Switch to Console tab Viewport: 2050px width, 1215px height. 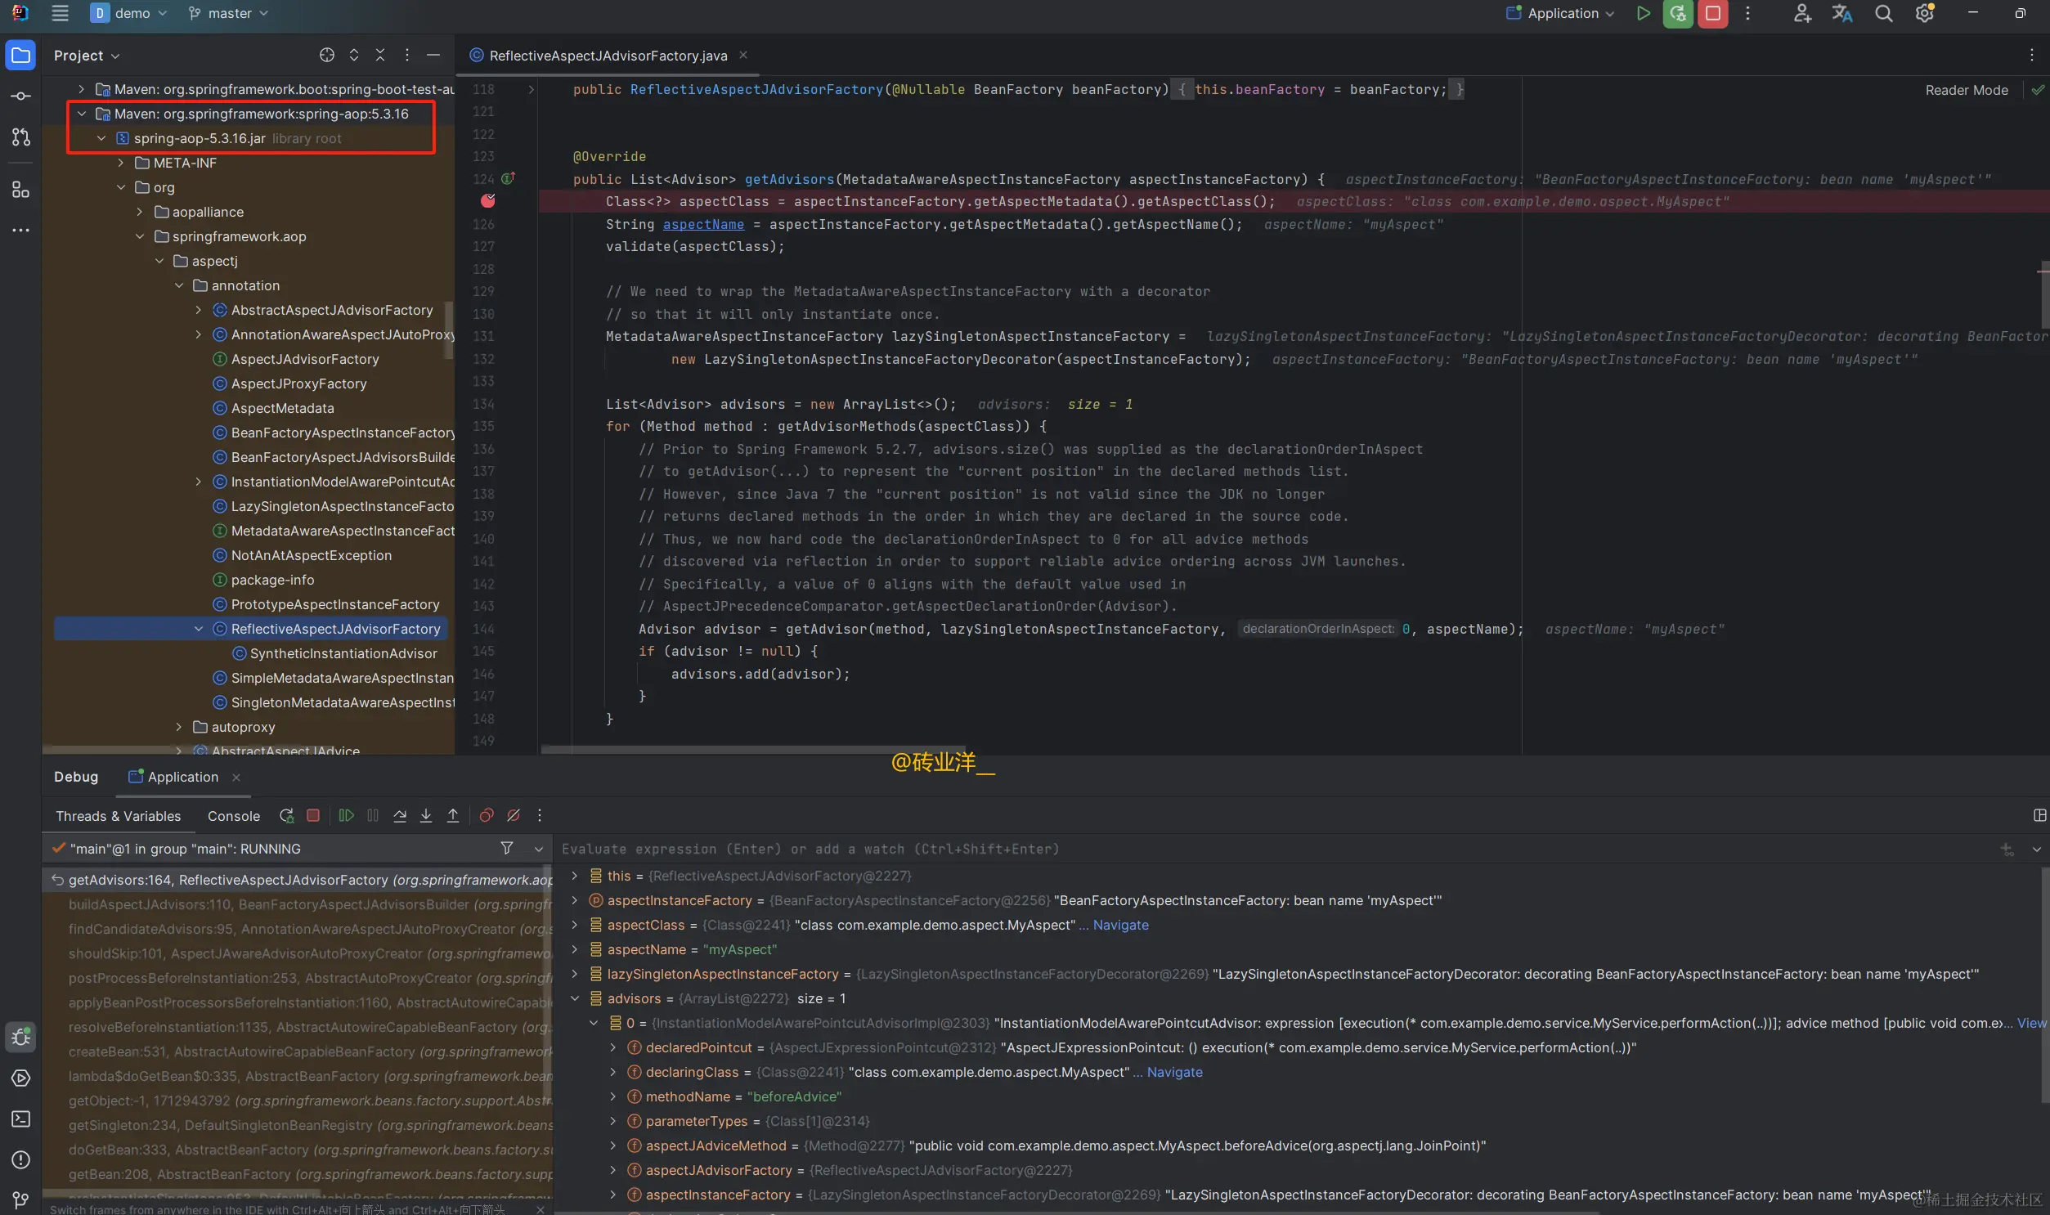233,816
